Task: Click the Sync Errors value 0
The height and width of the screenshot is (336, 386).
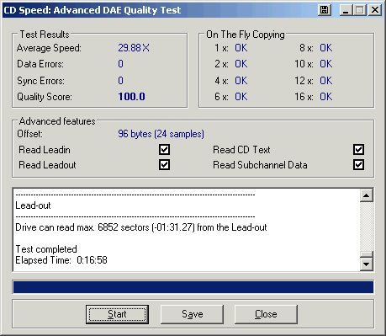Action: pyautogui.click(x=120, y=81)
